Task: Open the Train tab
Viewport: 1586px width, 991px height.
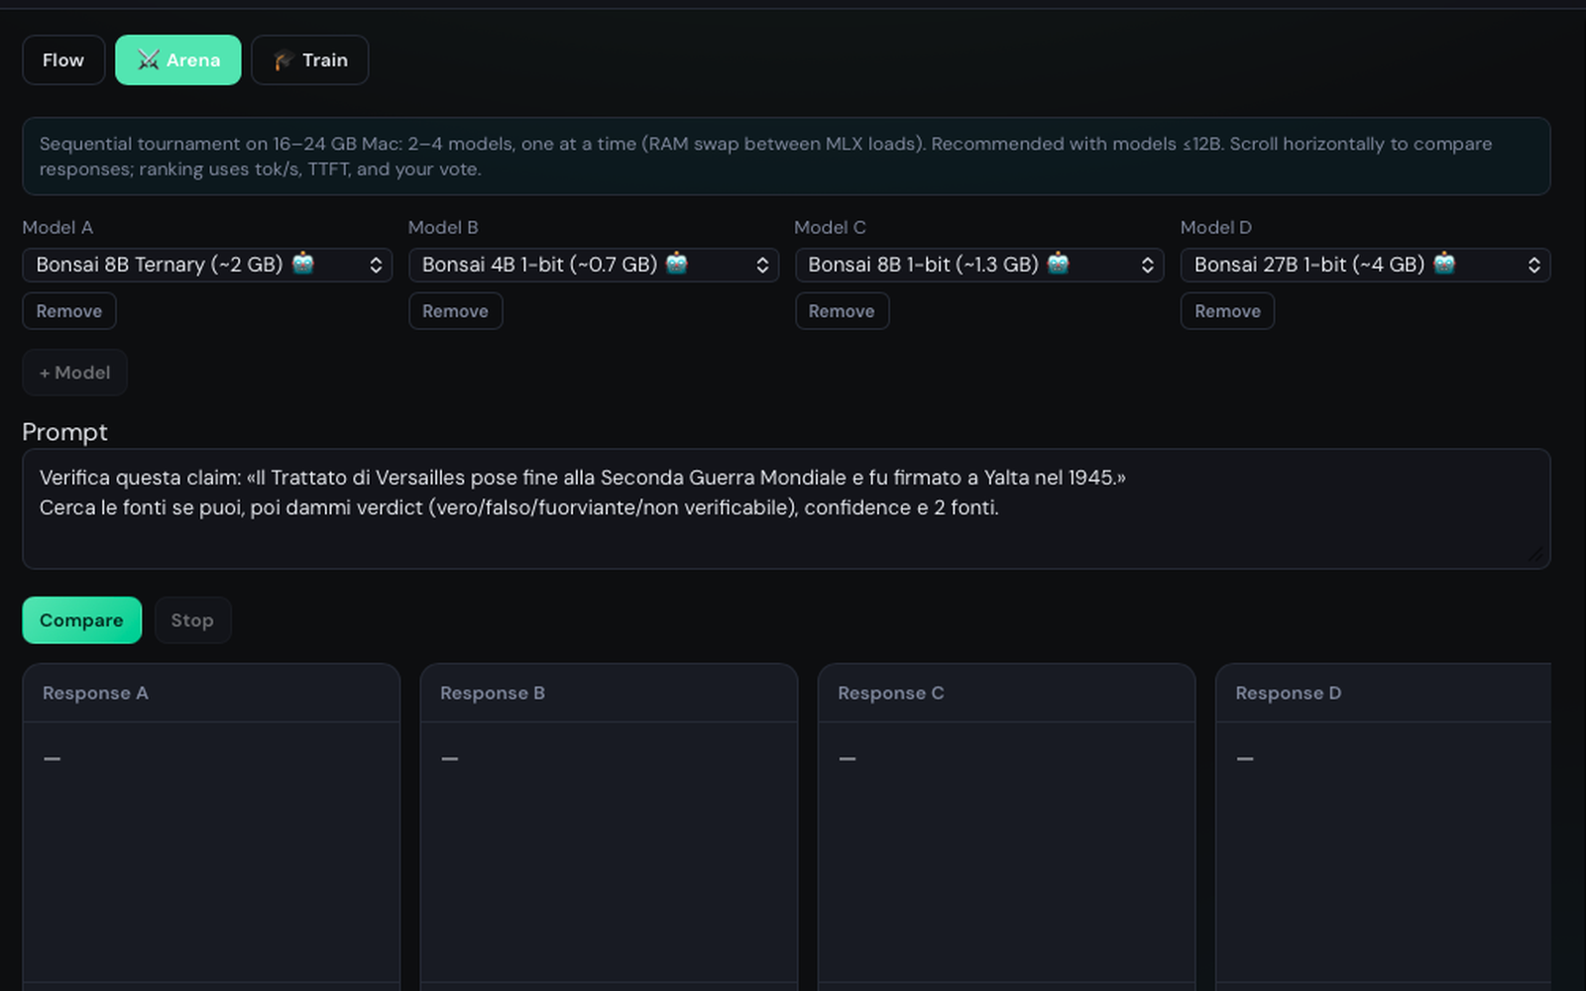Action: (310, 60)
